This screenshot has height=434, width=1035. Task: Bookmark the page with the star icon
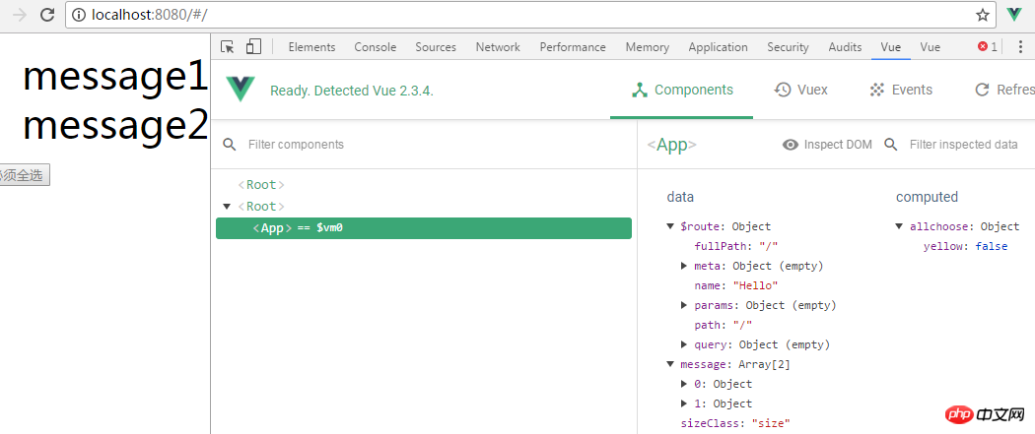pyautogui.click(x=982, y=15)
